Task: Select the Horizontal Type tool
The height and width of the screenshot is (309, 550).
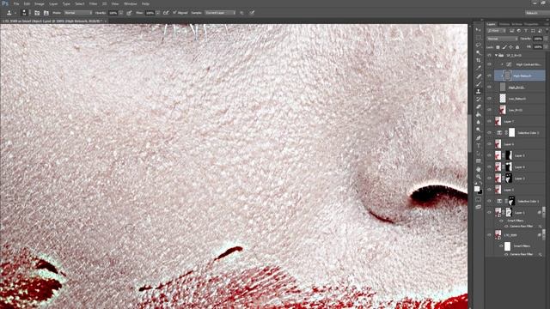Action: click(x=479, y=146)
